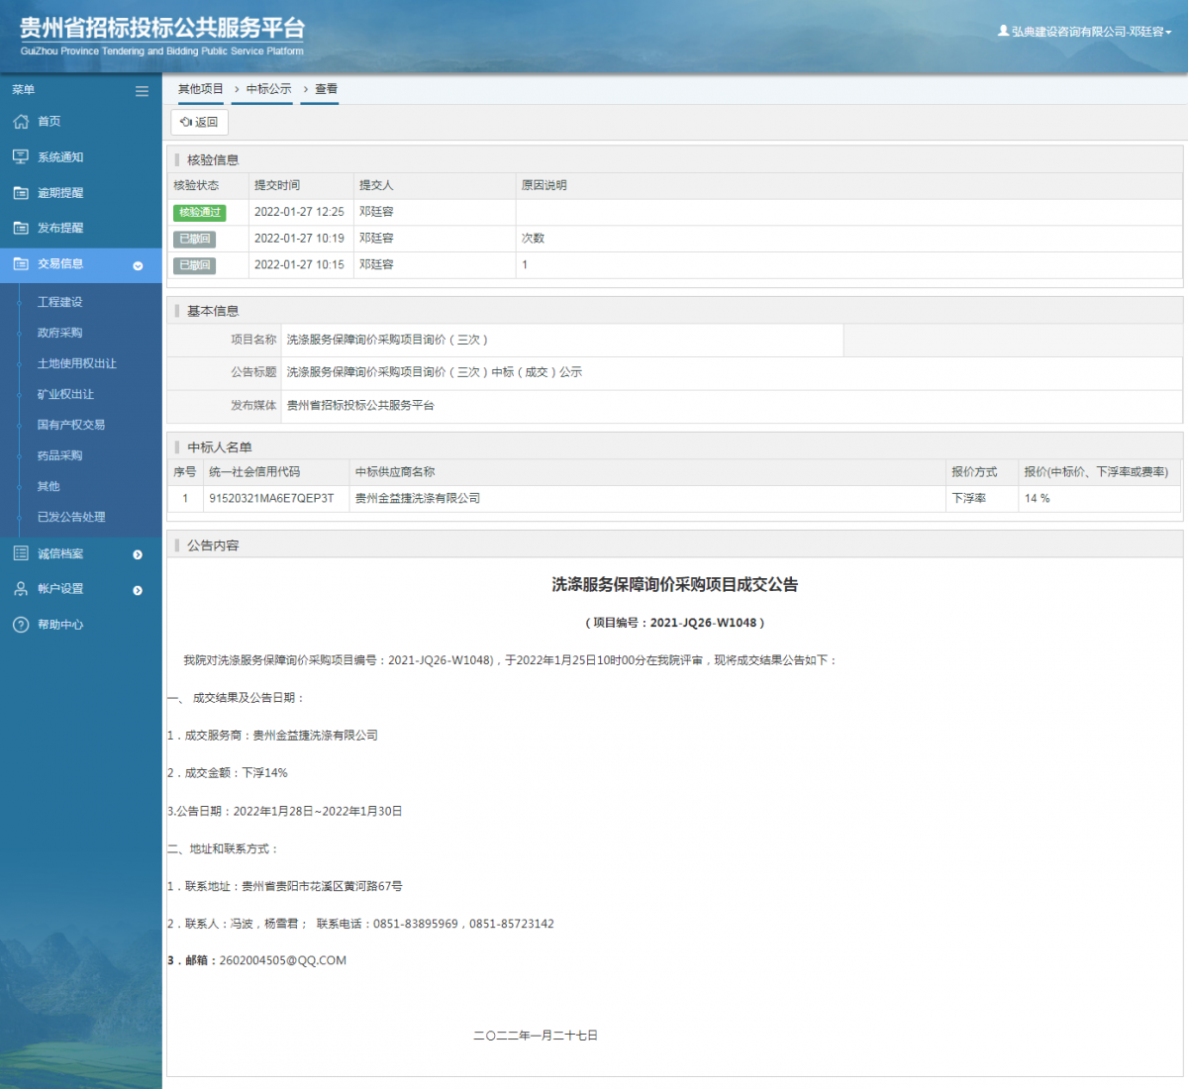Viewport: 1188px width, 1089px height.
Task: Click the project number 2021-JQ26-W1048 heading
Action: click(x=675, y=623)
